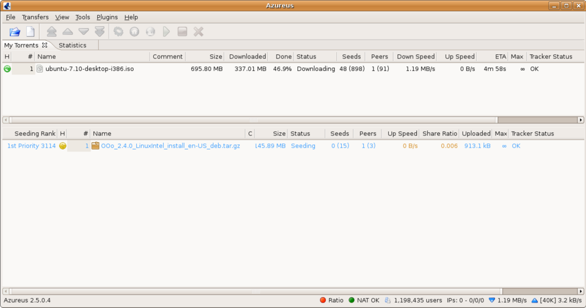
Task: Click the IPs: 0 - 0/0/0 status text
Action: coord(465,300)
